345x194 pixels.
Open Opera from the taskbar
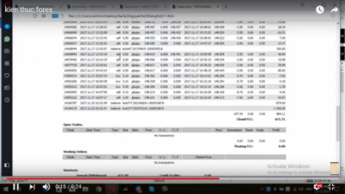pos(112,189)
